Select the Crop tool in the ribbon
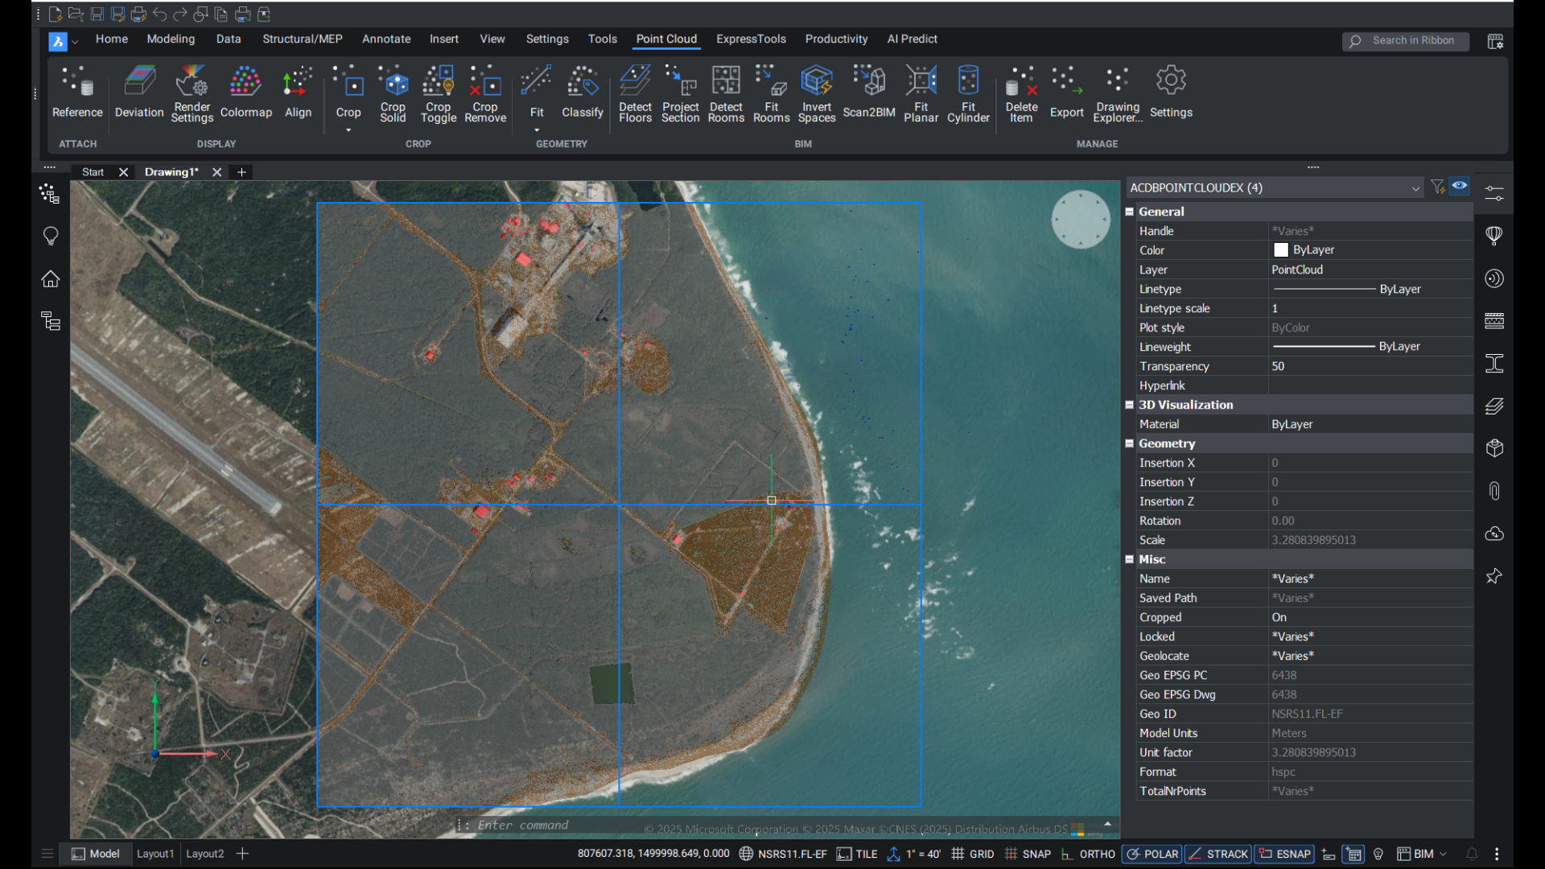1545x869 pixels. click(x=348, y=91)
